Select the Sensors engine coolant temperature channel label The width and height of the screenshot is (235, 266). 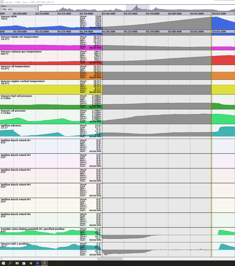click(x=23, y=81)
